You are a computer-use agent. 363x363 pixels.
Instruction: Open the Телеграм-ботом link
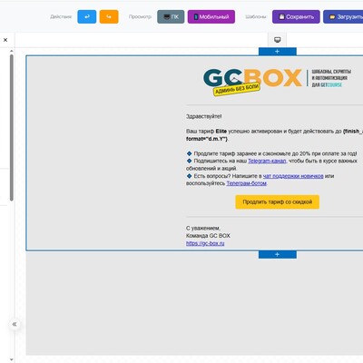coord(247,183)
